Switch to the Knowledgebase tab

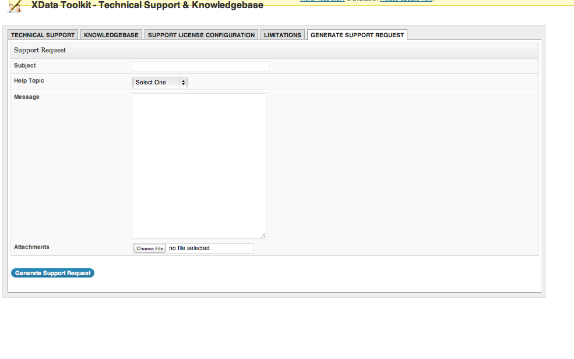(x=111, y=35)
